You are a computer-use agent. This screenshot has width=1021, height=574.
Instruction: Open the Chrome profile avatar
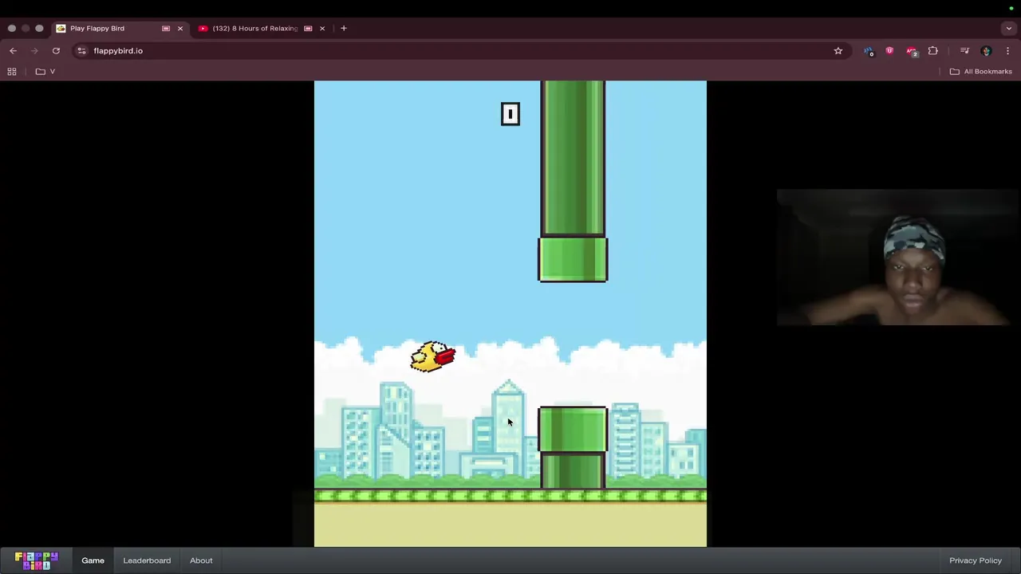click(x=986, y=50)
